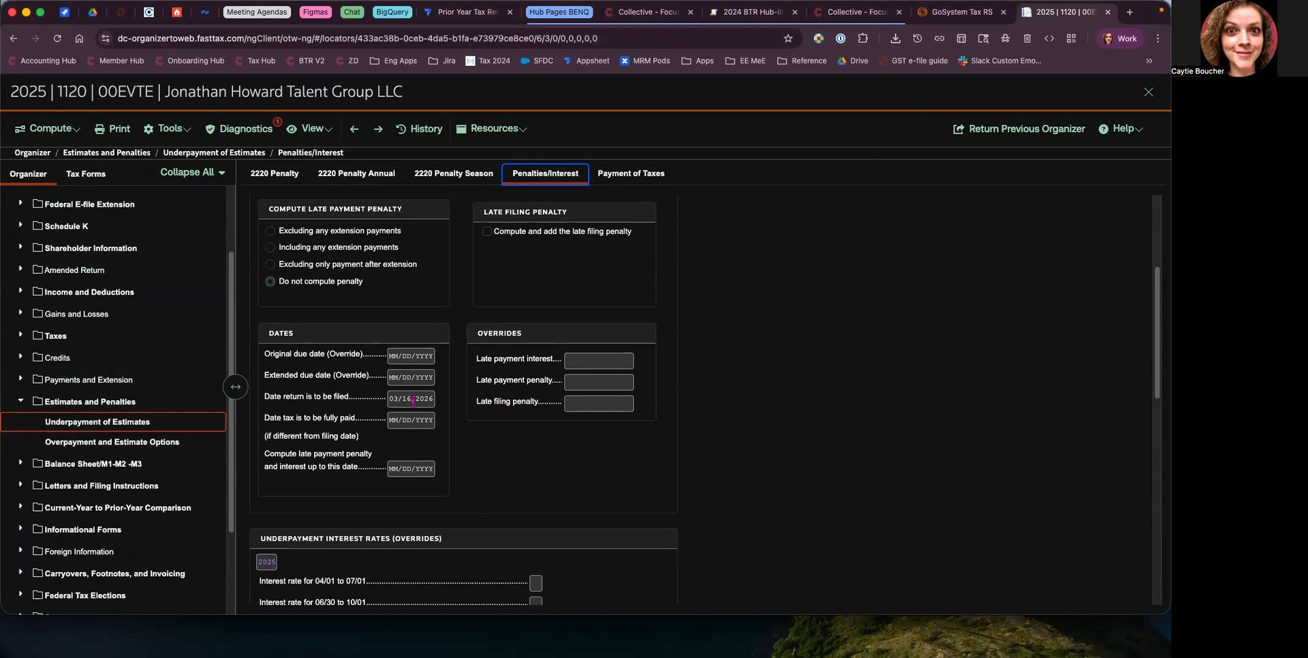Image resolution: width=1308 pixels, height=658 pixels.
Task: Open History in the toolbar
Action: (x=419, y=129)
